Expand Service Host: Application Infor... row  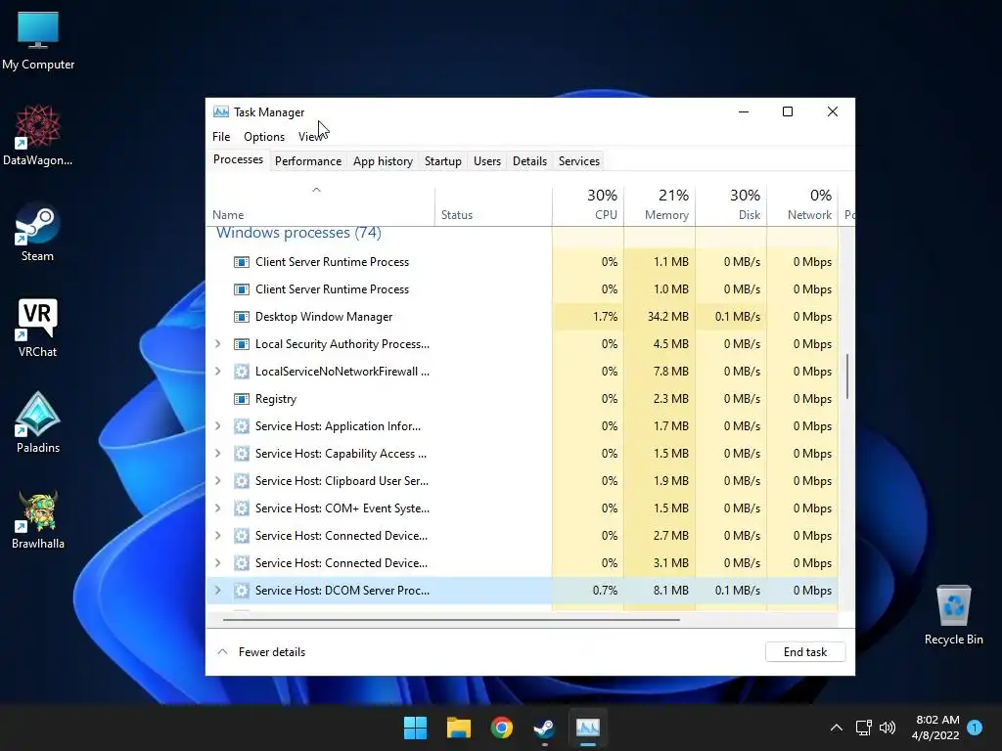218,426
